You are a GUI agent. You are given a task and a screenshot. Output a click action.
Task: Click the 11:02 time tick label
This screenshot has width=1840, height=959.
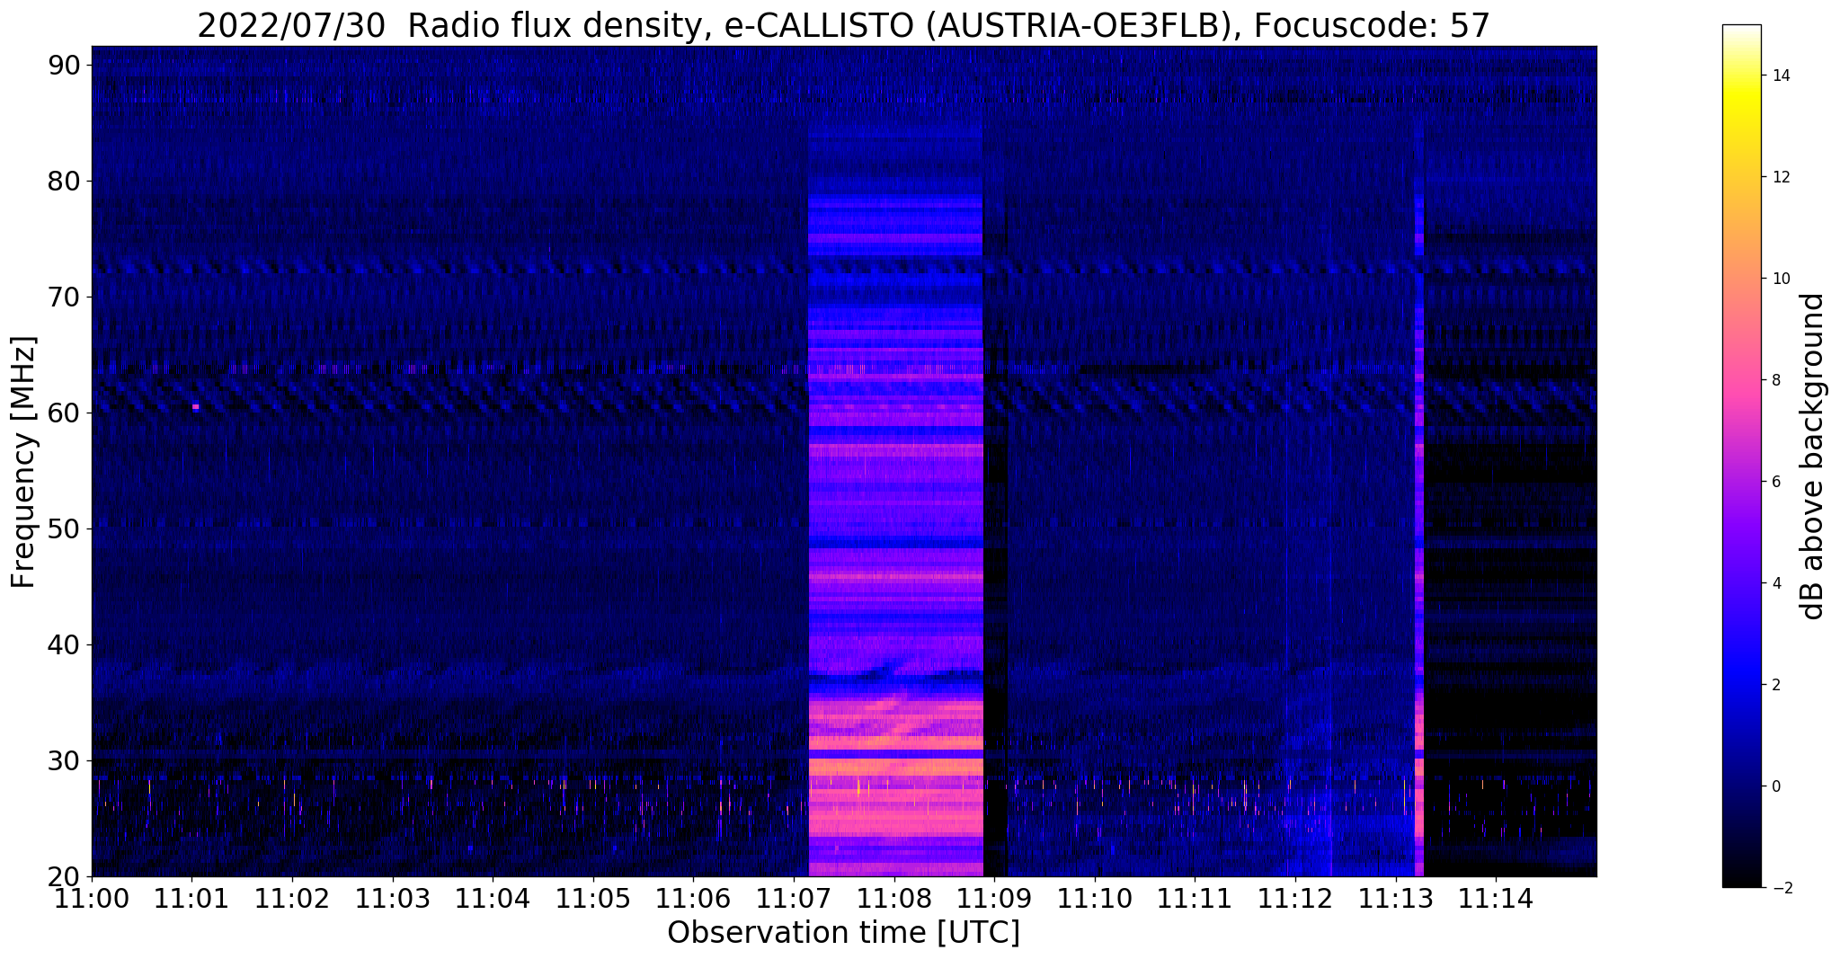292,898
